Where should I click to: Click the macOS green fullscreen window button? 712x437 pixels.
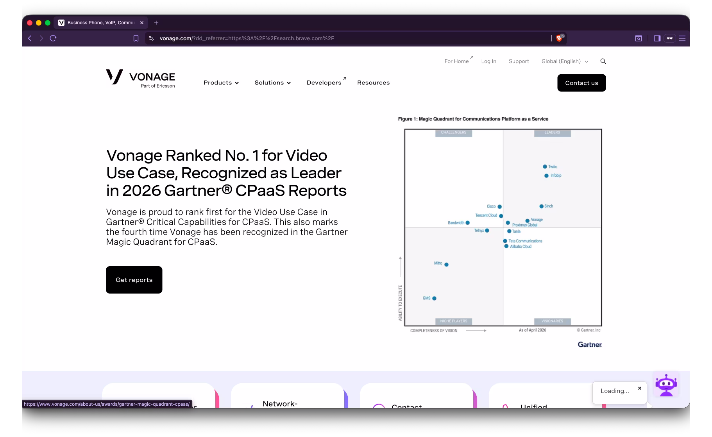point(48,23)
